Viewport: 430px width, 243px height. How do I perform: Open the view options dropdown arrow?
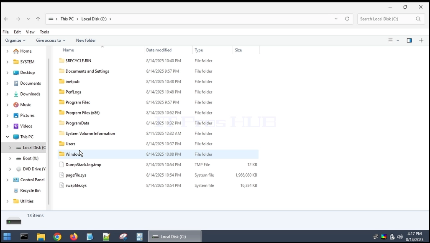(x=398, y=40)
